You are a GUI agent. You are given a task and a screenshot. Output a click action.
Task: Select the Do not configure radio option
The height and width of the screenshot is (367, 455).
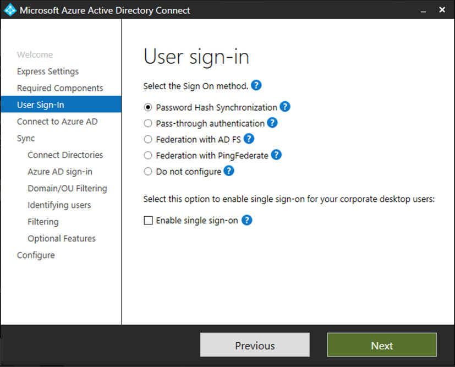tap(147, 172)
